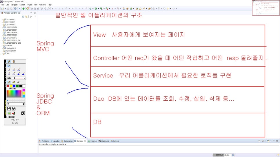Click the save drawing floppy icon
Screen dimensions: 280x157
click(x=9, y=109)
